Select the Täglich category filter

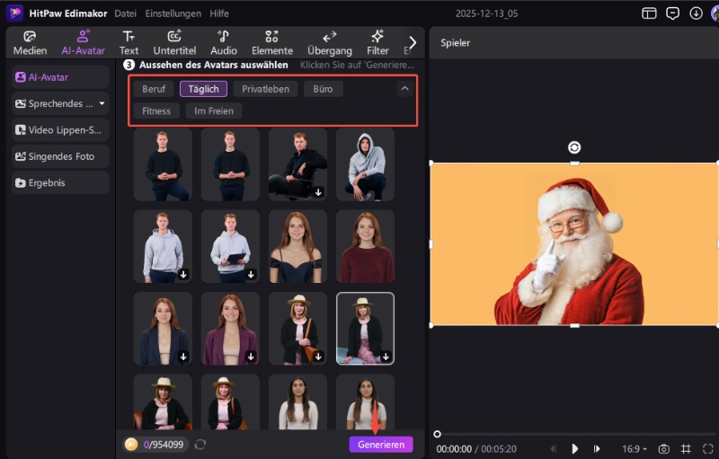coord(203,89)
